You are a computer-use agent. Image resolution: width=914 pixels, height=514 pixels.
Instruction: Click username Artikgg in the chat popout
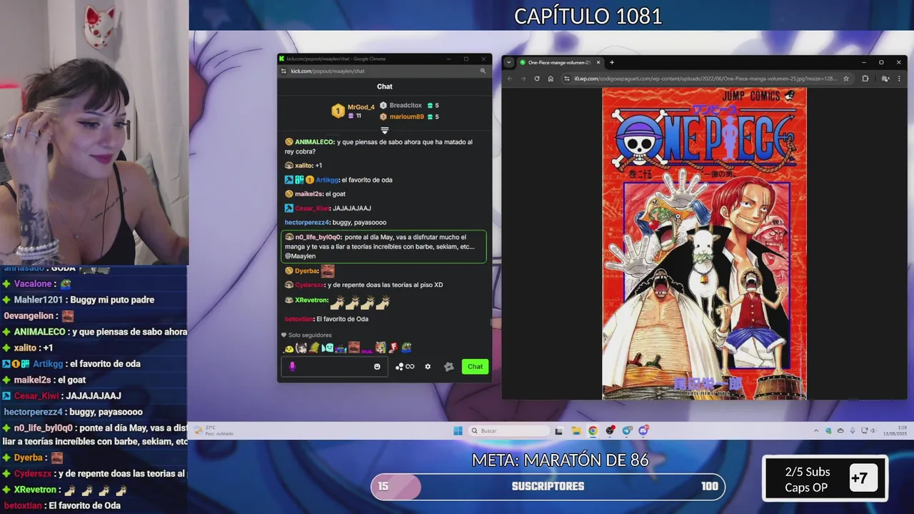[327, 180]
